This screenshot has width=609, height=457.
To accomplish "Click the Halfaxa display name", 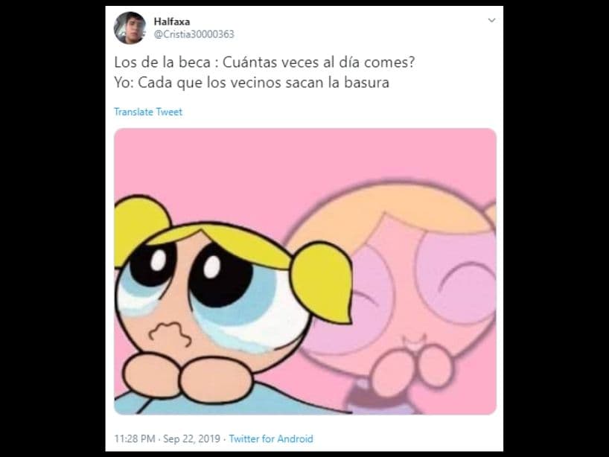I will (172, 22).
